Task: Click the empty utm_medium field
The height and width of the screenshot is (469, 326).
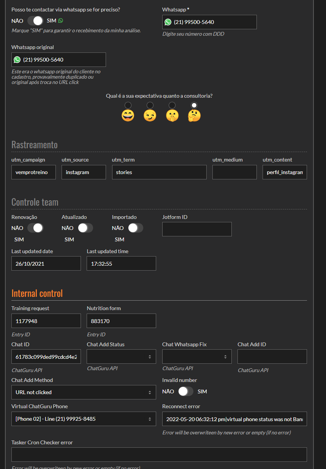Action: pyautogui.click(x=234, y=172)
